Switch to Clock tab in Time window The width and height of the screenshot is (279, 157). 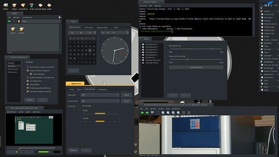116,28
